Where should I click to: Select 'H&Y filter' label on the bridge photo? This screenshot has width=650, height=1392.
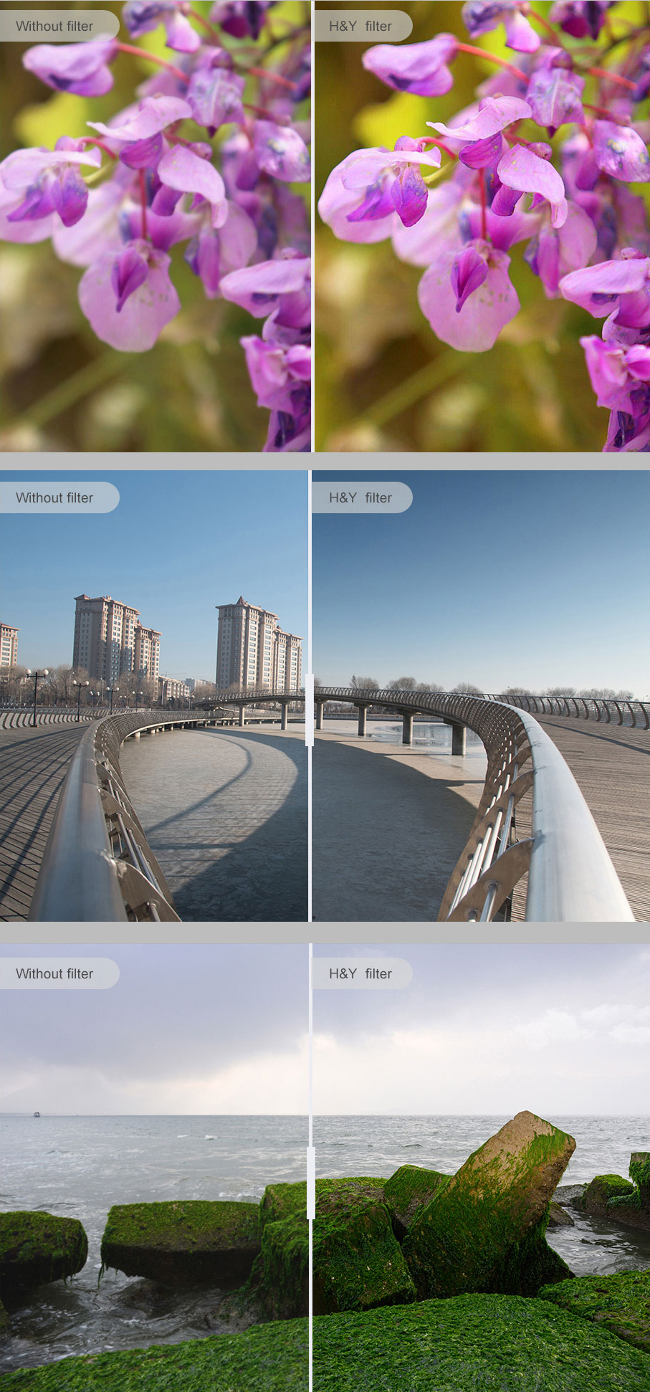360,497
